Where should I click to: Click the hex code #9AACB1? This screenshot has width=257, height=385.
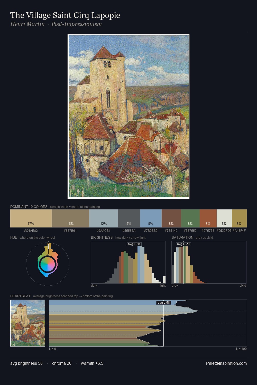[104, 231]
